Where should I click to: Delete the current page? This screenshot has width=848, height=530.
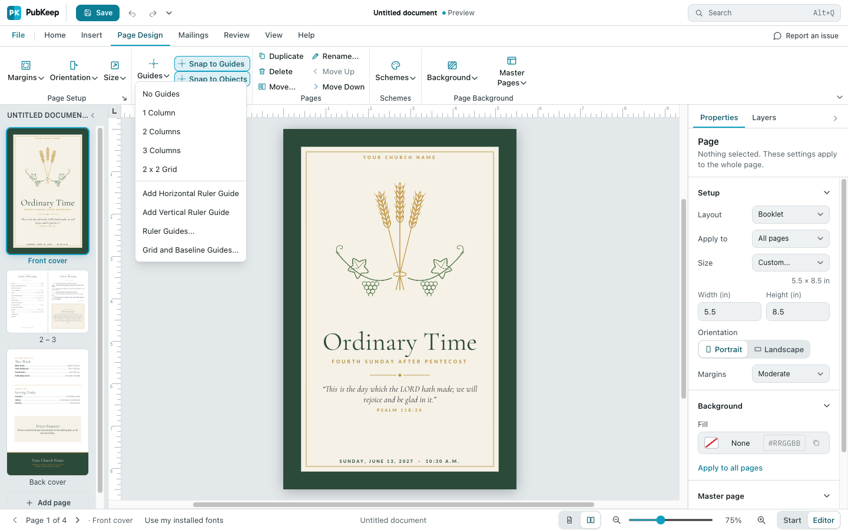(x=276, y=72)
